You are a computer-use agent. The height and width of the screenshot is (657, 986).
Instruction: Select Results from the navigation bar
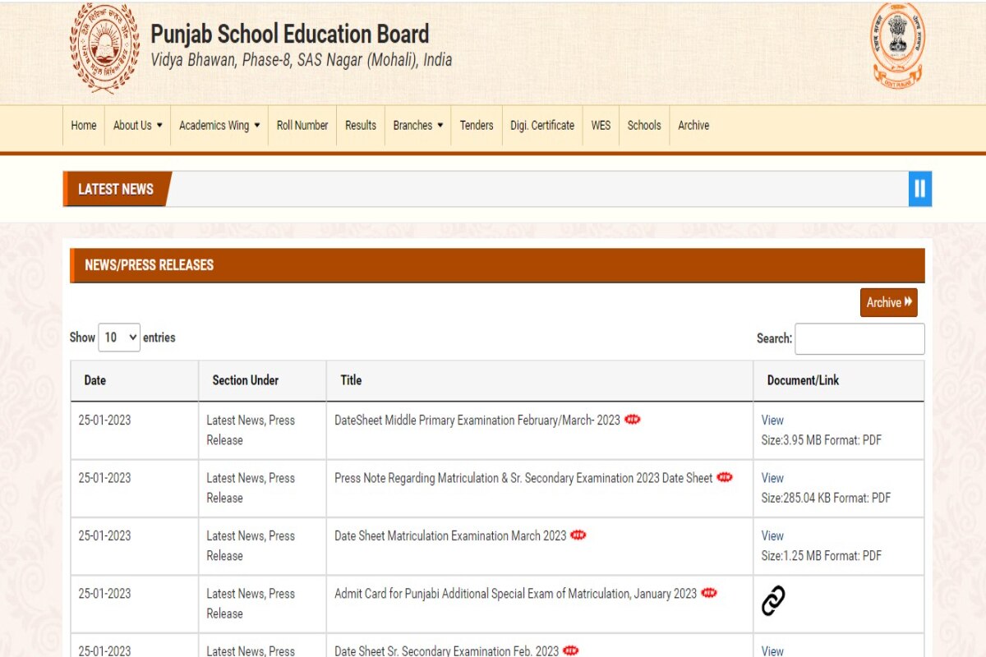pos(360,126)
